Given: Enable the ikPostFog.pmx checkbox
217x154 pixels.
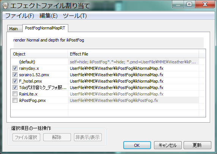Looking at the screenshot, I should [x=15, y=100].
